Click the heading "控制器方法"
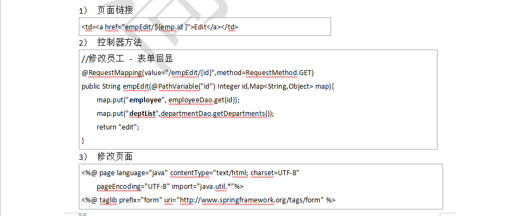Screen dimensions: 518x216 pyautogui.click(x=119, y=42)
